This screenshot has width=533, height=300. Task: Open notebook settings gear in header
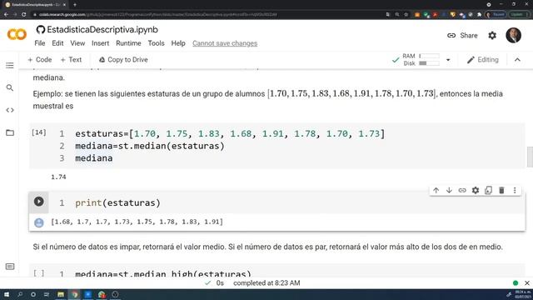tap(492, 35)
